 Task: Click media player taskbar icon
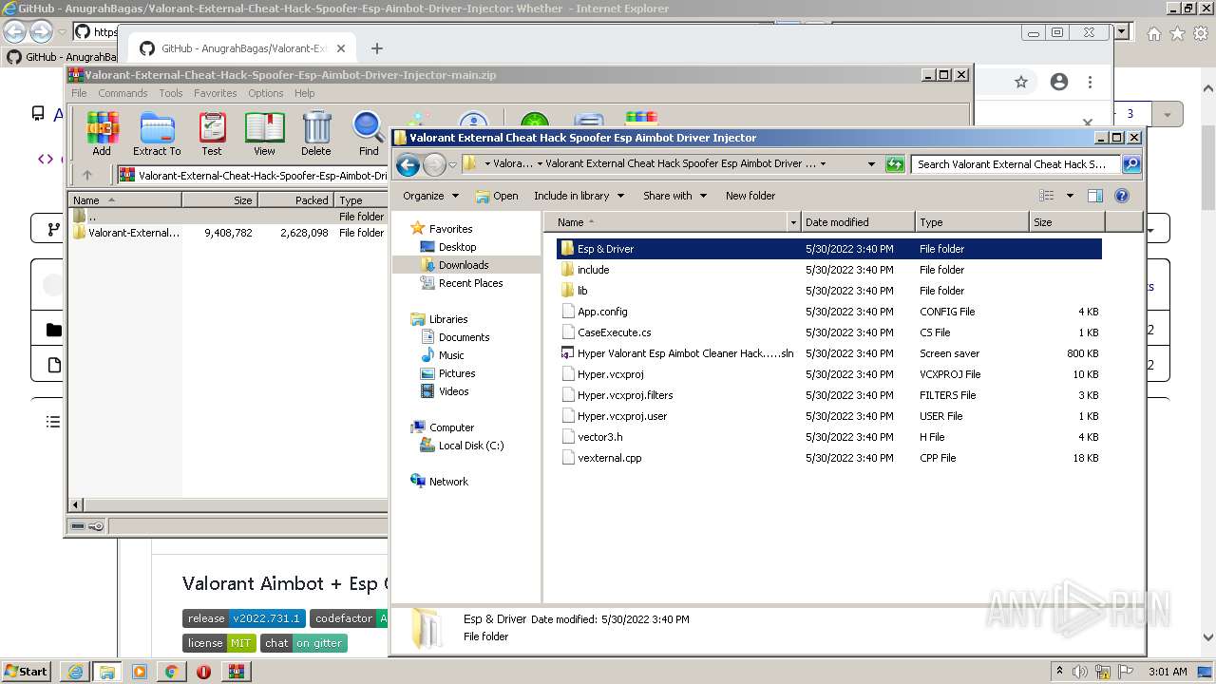point(140,672)
